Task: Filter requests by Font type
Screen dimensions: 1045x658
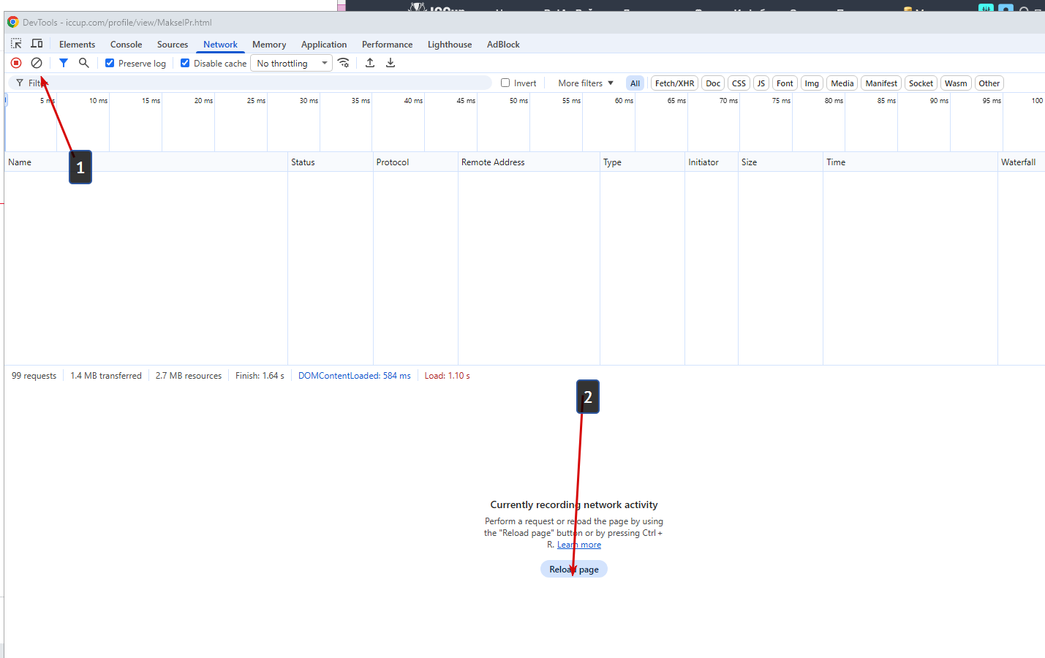Action: coord(785,83)
